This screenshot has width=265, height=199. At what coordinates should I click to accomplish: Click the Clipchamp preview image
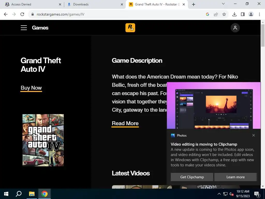click(x=214, y=106)
